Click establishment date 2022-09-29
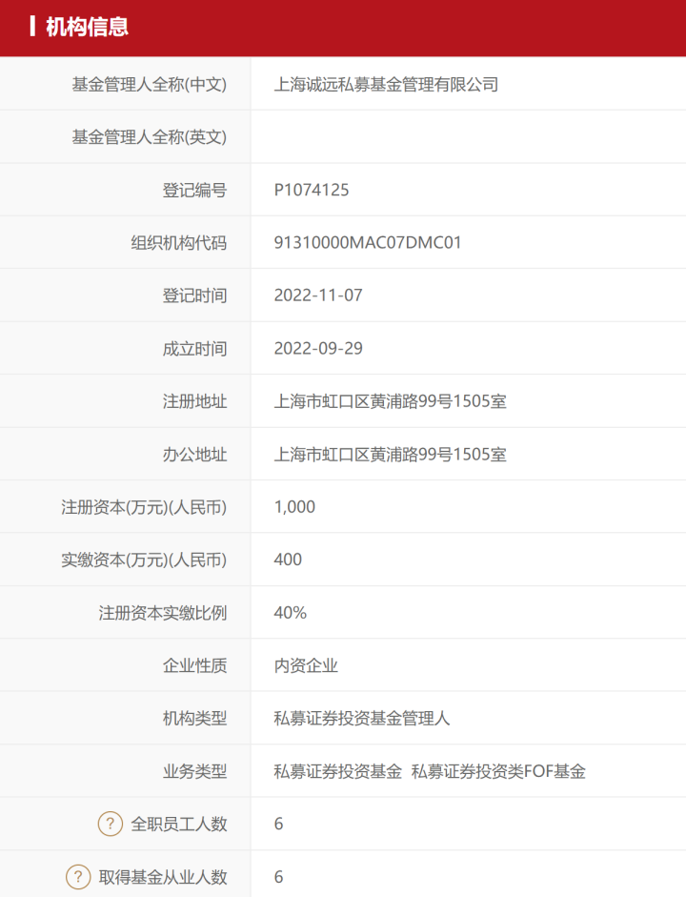The width and height of the screenshot is (686, 897). pos(318,348)
